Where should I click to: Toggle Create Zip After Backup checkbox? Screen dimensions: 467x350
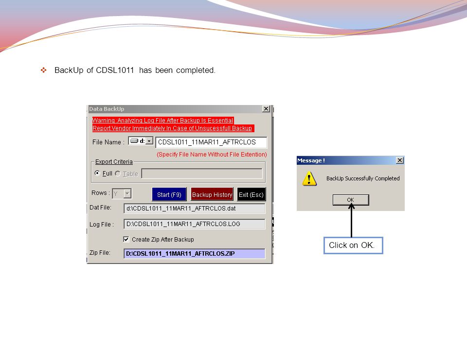[x=126, y=239]
